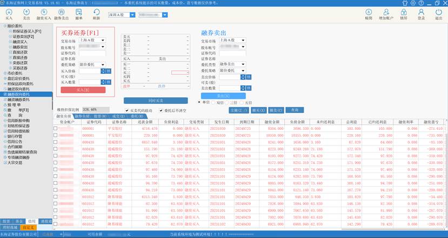This screenshot has width=448, height=238.
Task: Open 融券卖出 from the top toolbar
Action: pos(62,14)
